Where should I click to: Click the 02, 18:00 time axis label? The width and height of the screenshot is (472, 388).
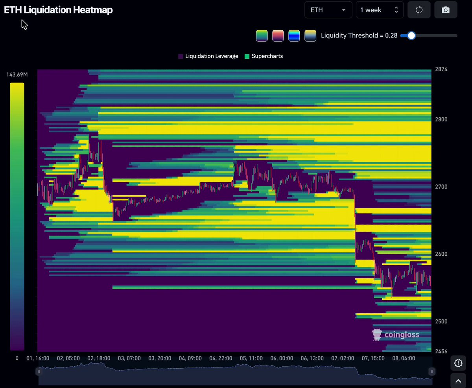(99, 358)
